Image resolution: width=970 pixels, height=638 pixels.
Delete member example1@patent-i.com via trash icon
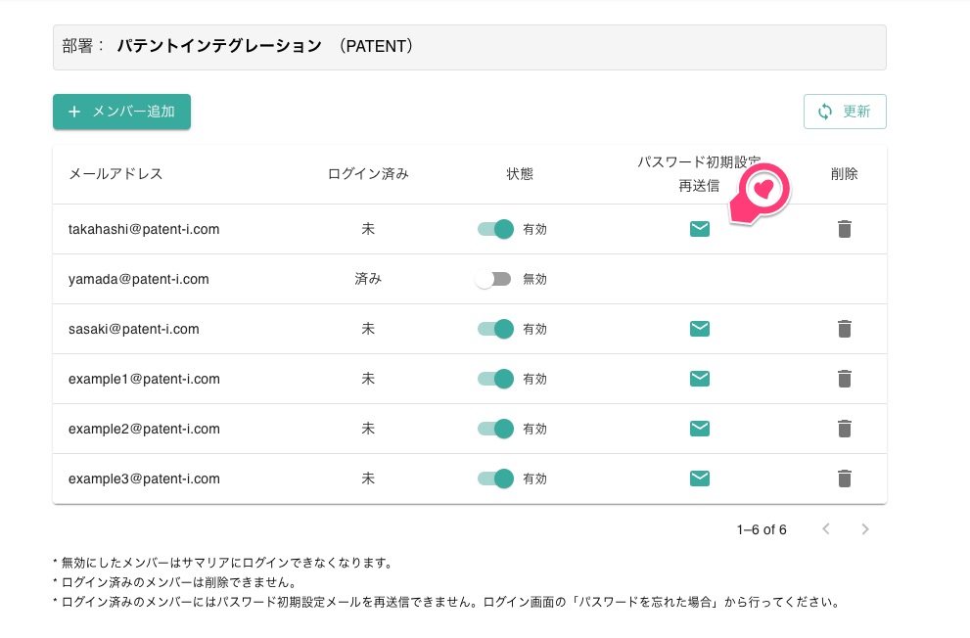pyautogui.click(x=845, y=379)
